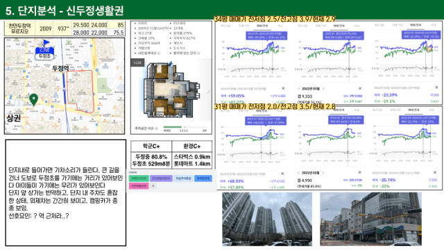Open 최근 3년 tab in the -23.59% chart
The width and height of the screenshot is (444, 250).
[x=379, y=25]
